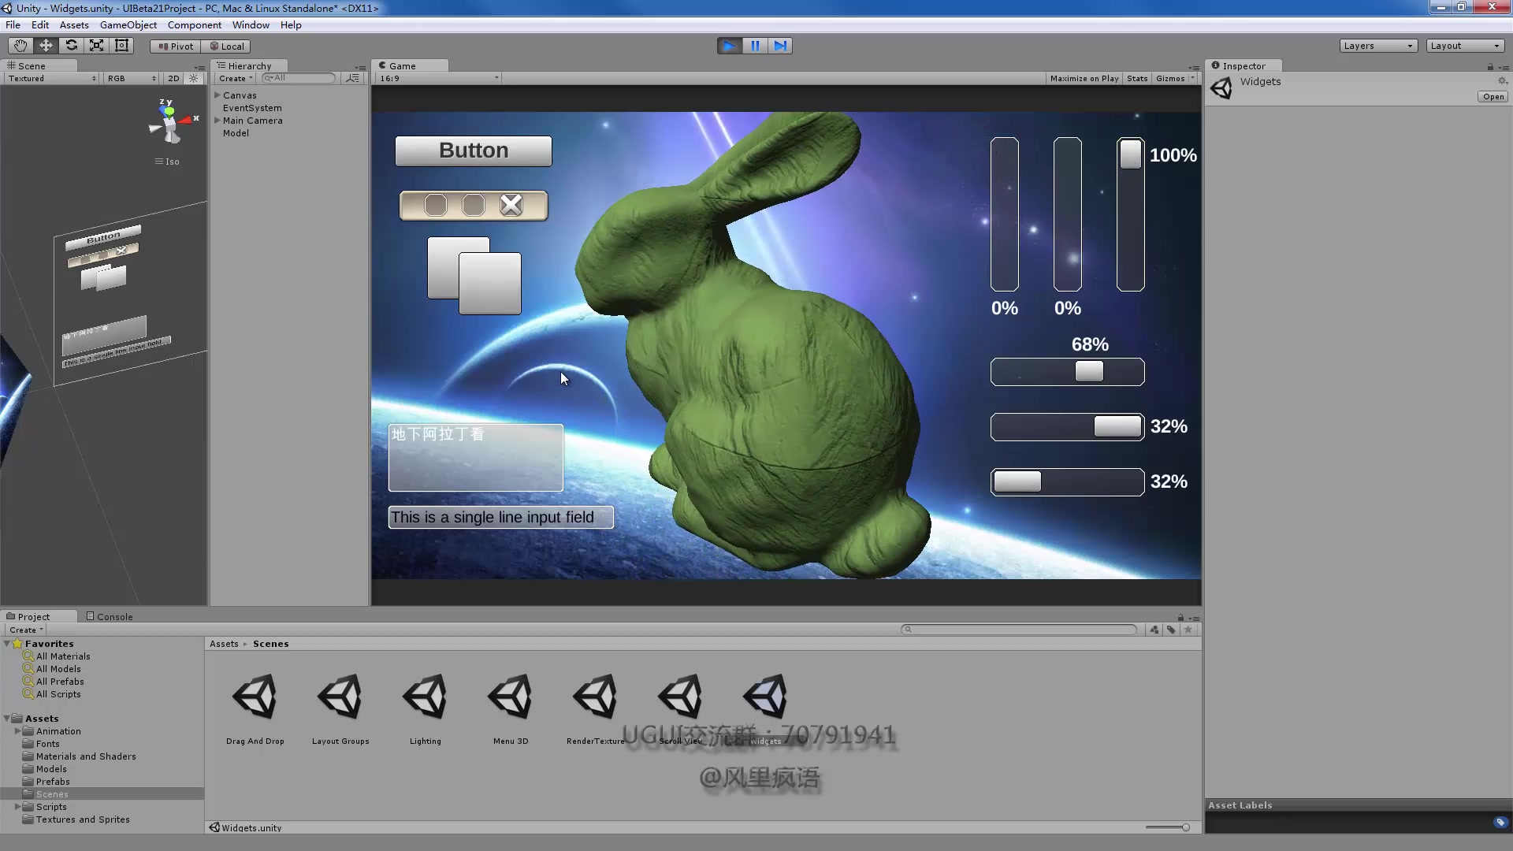Select the Scale tool

coord(96,45)
